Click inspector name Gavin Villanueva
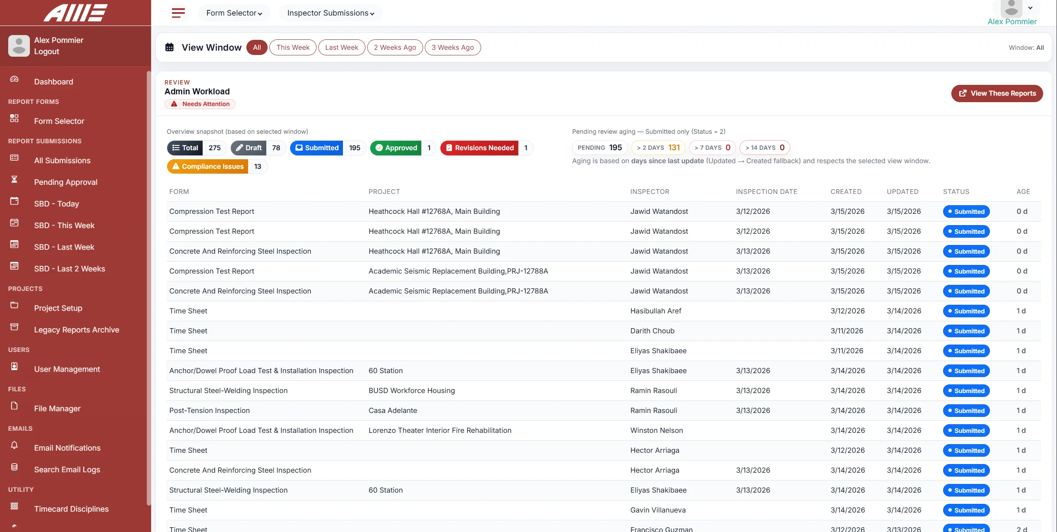 [658, 510]
